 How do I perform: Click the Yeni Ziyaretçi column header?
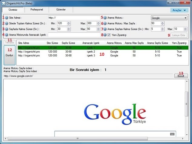point(179,43)
